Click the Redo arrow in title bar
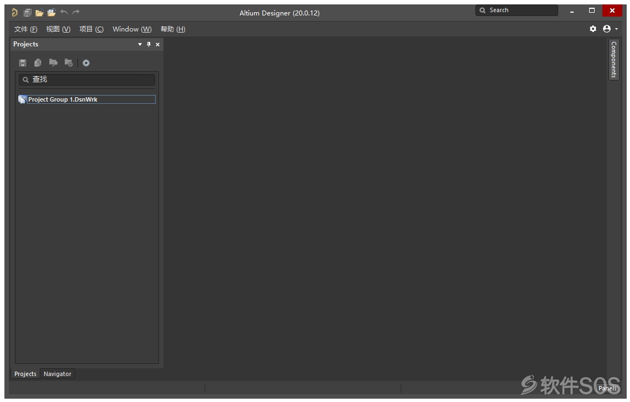Image resolution: width=630 pixels, height=402 pixels. pyautogui.click(x=76, y=12)
